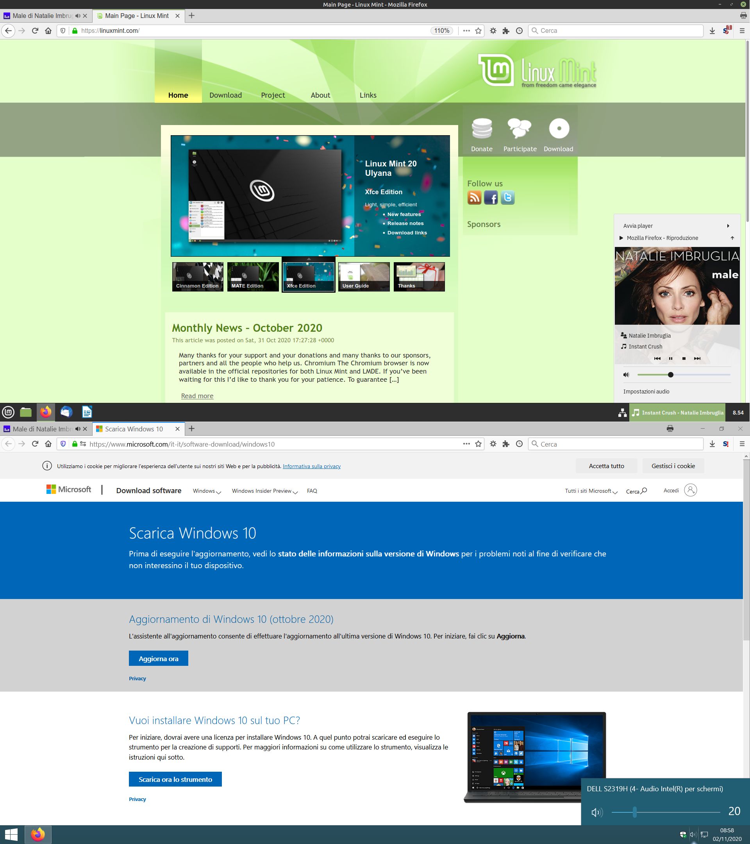The height and width of the screenshot is (844, 750).
Task: Open the Links menu on Linux Mint site
Action: pos(368,95)
